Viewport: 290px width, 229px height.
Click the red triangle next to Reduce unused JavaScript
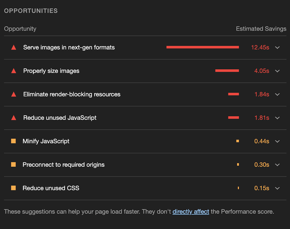coord(14,118)
